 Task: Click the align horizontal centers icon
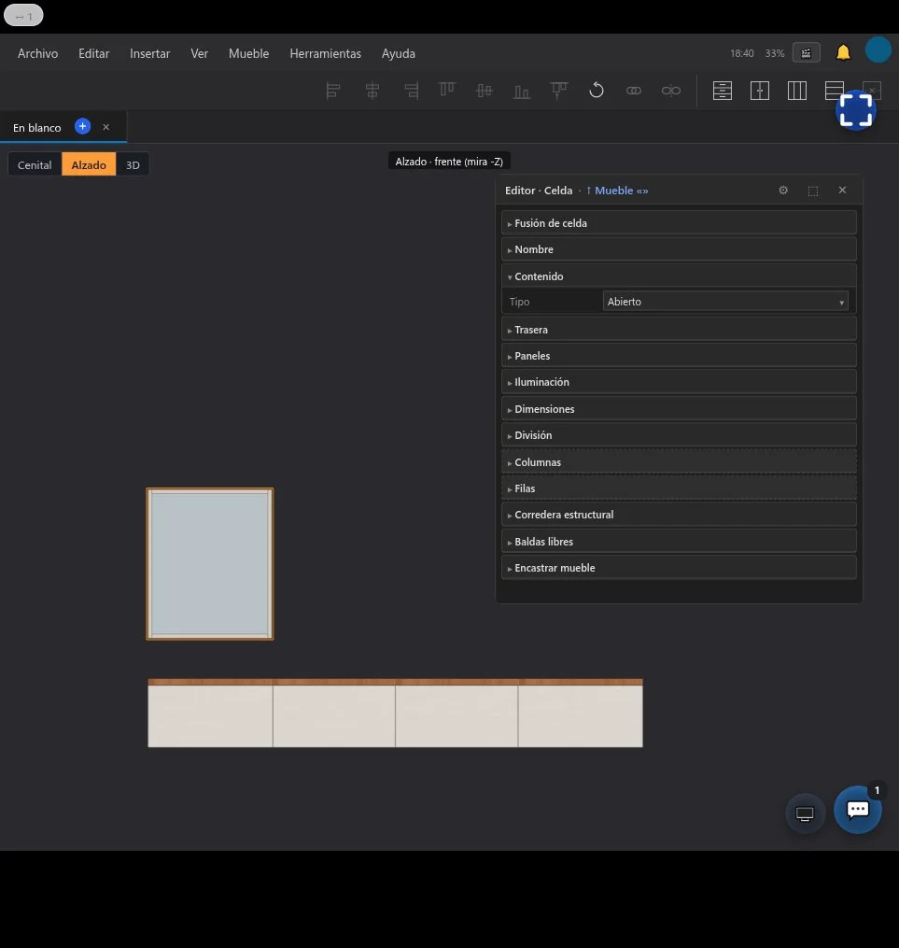(372, 91)
